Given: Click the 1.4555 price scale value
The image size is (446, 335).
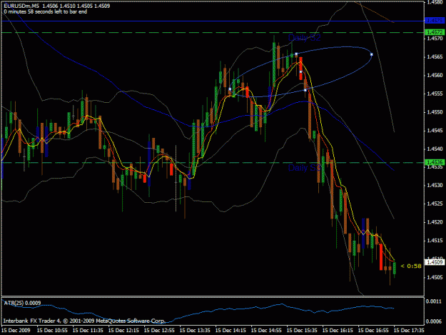Looking at the screenshot, I should pyautogui.click(x=435, y=94).
